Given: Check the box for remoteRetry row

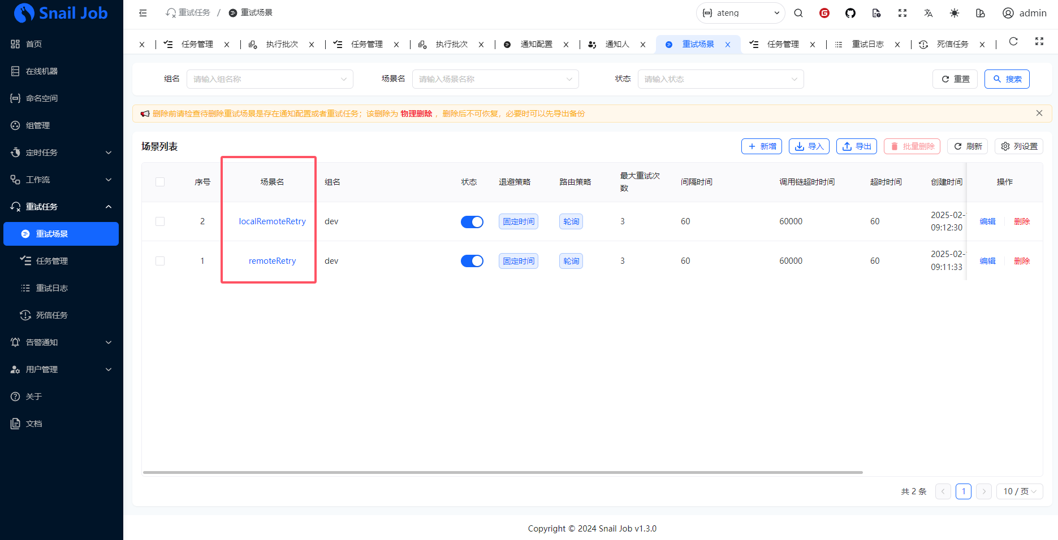Looking at the screenshot, I should click(x=160, y=261).
